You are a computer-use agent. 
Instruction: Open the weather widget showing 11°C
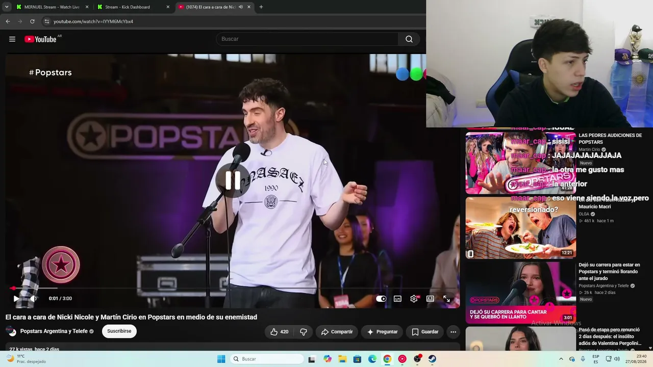[27, 359]
